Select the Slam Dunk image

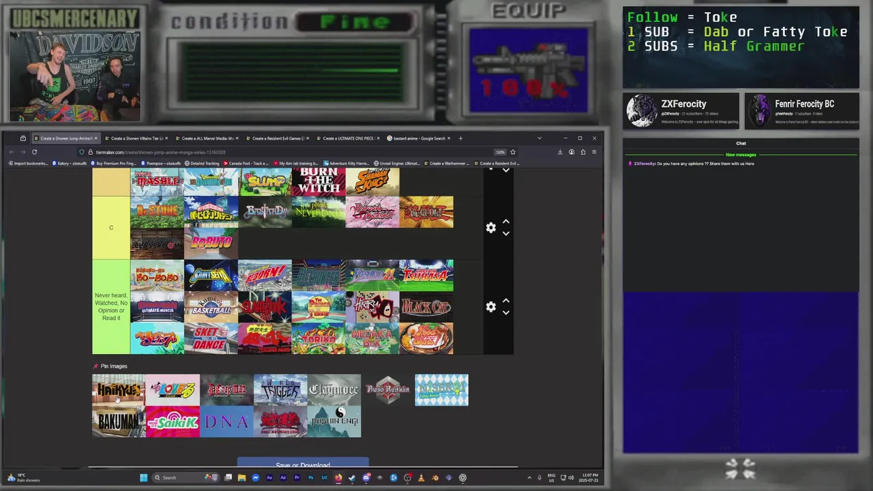pos(265,307)
